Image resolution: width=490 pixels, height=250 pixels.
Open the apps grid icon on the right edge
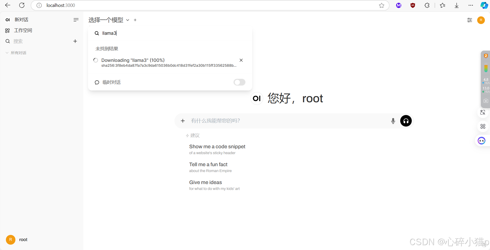click(x=483, y=126)
